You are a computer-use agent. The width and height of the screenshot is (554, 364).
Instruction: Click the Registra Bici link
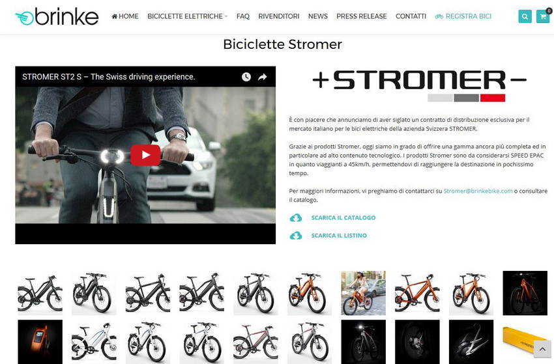click(463, 16)
